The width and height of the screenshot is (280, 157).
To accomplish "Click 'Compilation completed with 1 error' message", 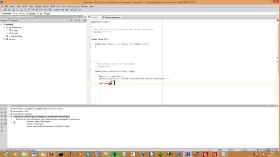I will pos(38,109).
